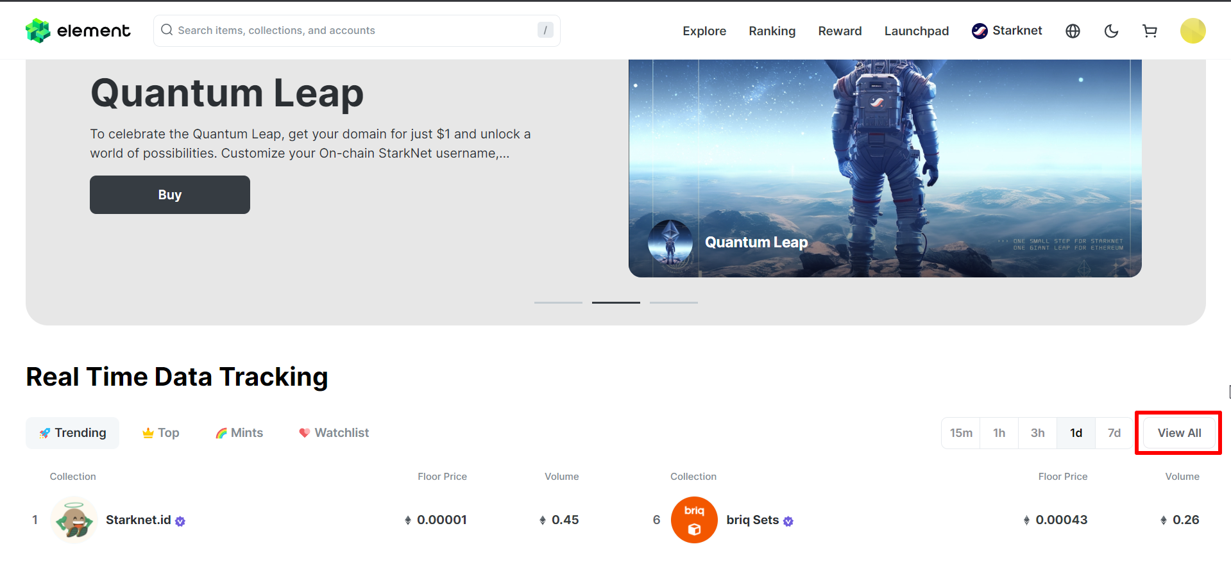The height and width of the screenshot is (567, 1231).
Task: Click the search magnifier icon
Action: click(x=167, y=30)
